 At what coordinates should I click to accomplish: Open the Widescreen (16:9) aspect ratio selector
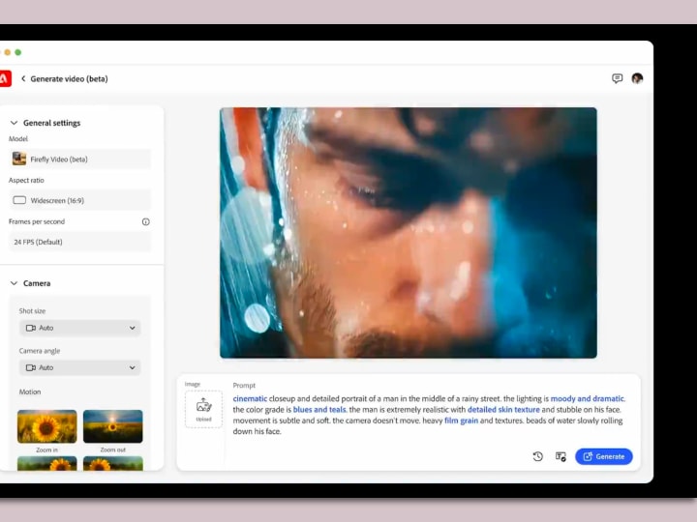pos(80,200)
